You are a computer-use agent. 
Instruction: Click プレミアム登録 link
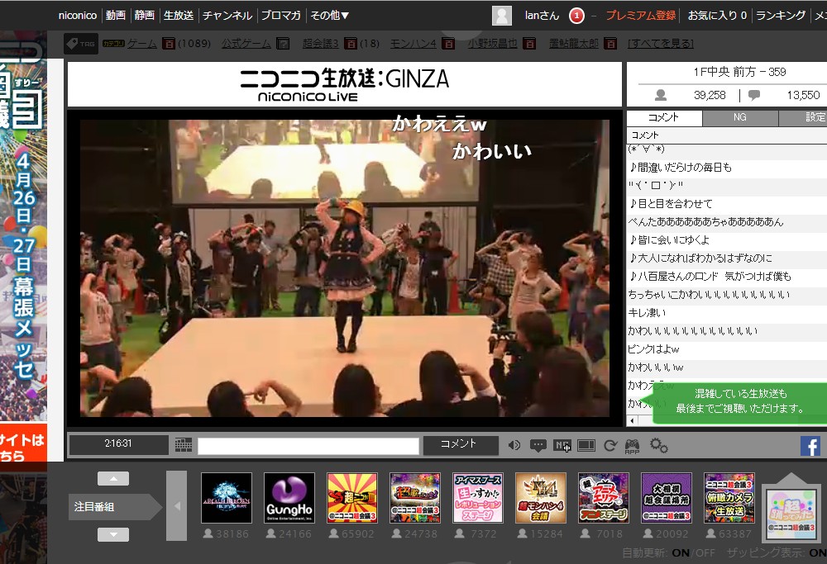point(641,16)
